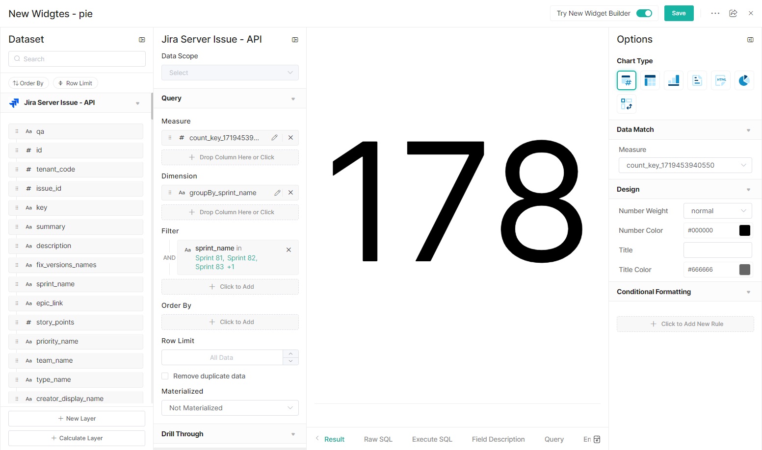Click the black Number Color swatch
The height and width of the screenshot is (450, 762).
744,230
